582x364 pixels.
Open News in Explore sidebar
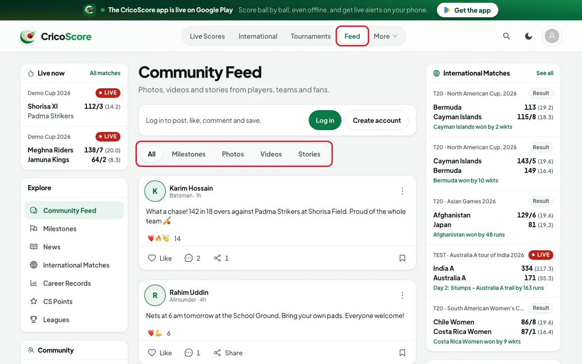(74, 247)
